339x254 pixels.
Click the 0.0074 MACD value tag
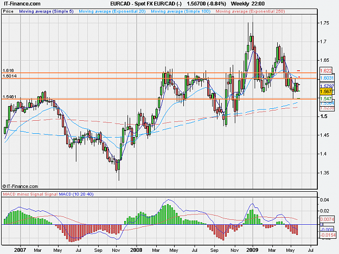click(327, 219)
